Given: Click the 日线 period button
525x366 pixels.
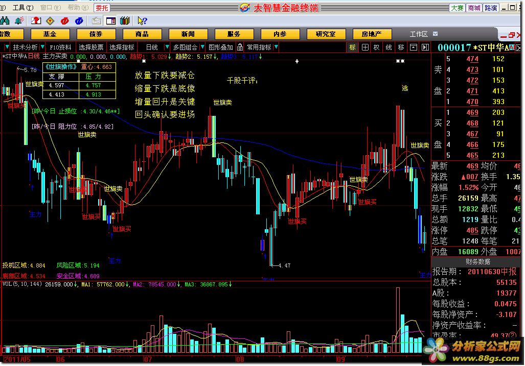Looking at the screenshot, I should pos(152,47).
